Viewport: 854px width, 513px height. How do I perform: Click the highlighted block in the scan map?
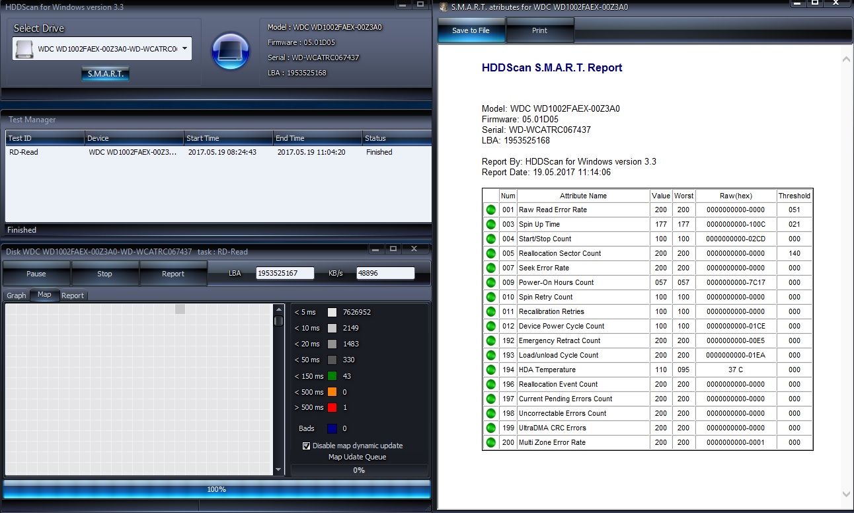click(x=180, y=309)
